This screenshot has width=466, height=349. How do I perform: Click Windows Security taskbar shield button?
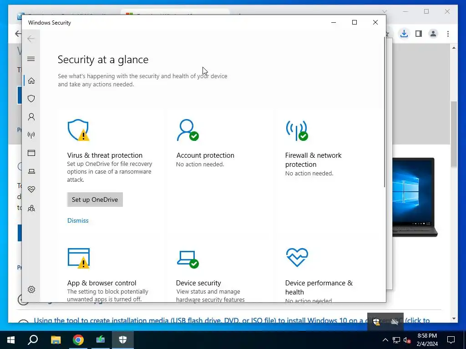tap(123, 340)
